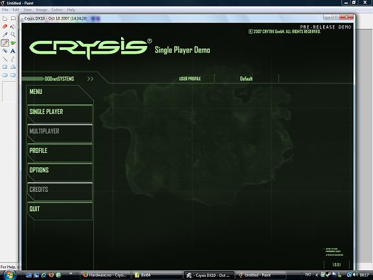Select the Magnifier tool

tap(13, 34)
